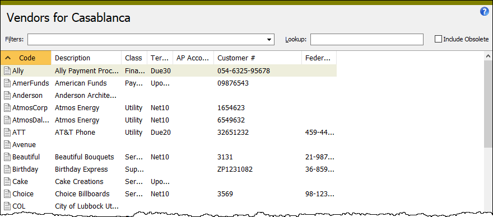Screen dimensions: 493x217
Task: Click customer number 3569
Action: [x=225, y=194]
